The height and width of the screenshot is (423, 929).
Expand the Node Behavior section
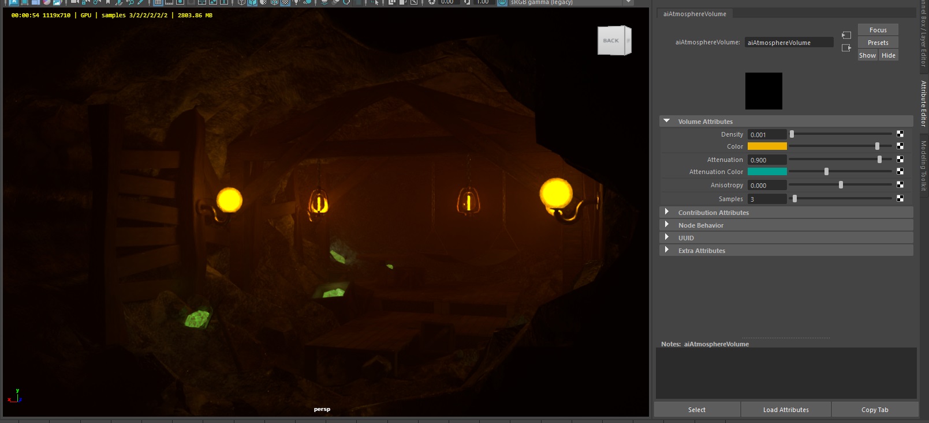(667, 225)
